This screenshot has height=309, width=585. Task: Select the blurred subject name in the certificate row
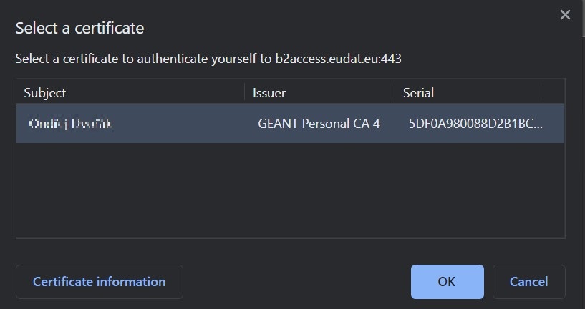point(72,124)
